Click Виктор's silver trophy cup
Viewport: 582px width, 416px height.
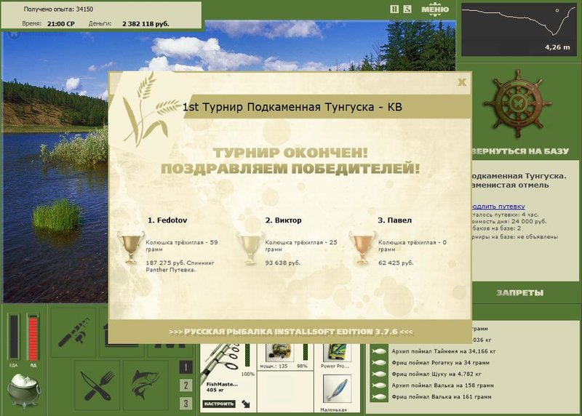pyautogui.click(x=250, y=247)
